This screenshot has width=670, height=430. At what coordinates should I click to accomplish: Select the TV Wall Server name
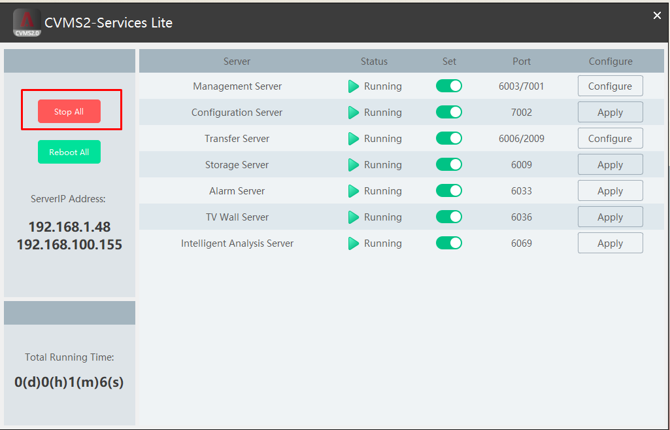[237, 217]
